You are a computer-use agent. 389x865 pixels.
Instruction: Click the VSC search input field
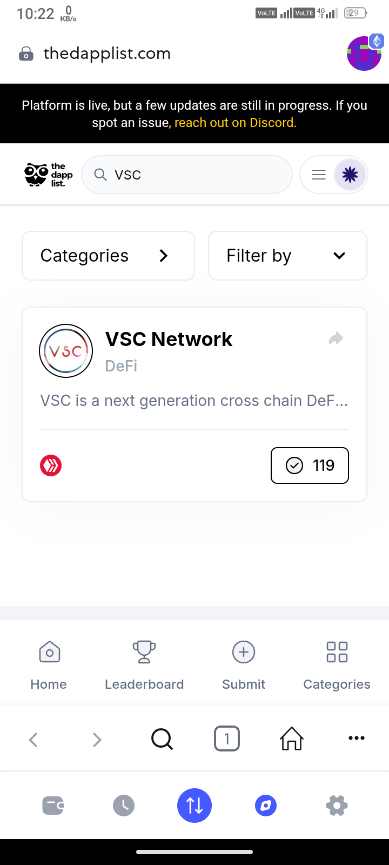coord(187,175)
